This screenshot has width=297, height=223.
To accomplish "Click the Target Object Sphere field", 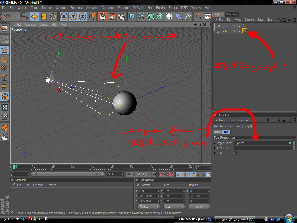I will tap(263, 143).
